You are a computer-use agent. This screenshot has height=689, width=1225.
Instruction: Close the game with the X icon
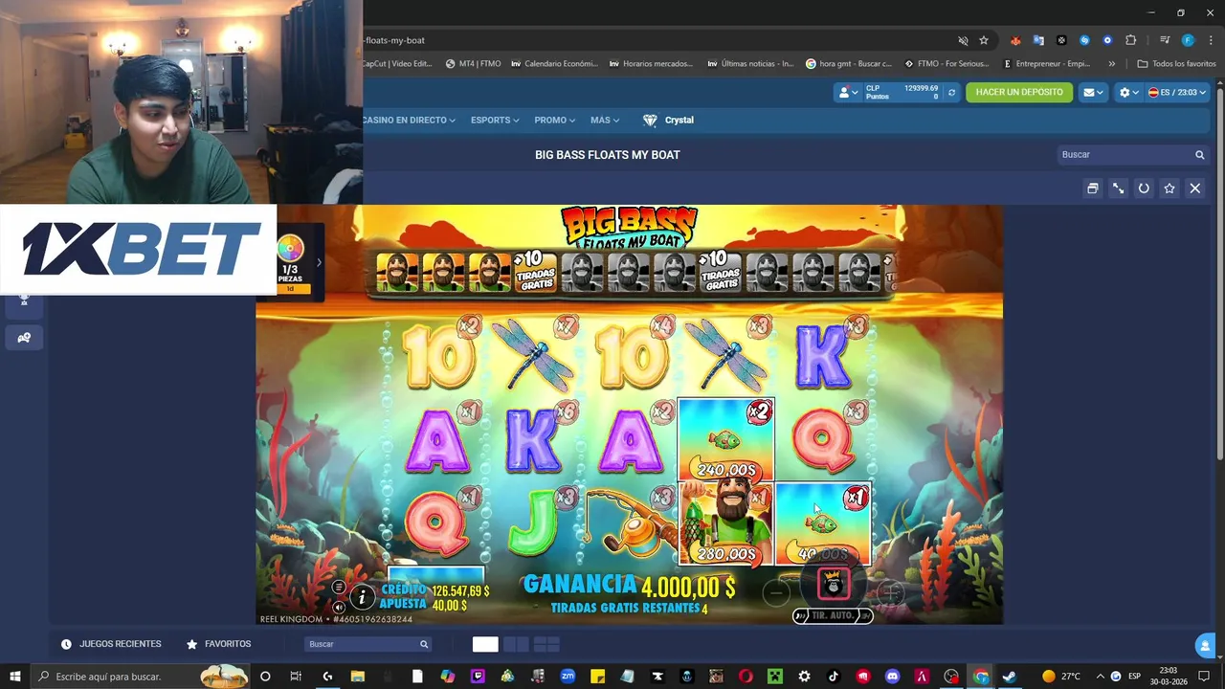pyautogui.click(x=1194, y=189)
